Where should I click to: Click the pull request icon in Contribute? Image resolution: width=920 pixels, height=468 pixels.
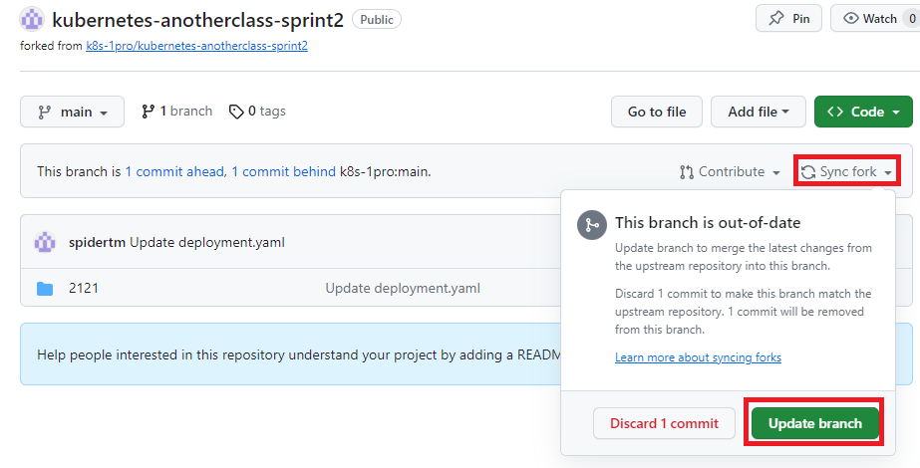[687, 172]
